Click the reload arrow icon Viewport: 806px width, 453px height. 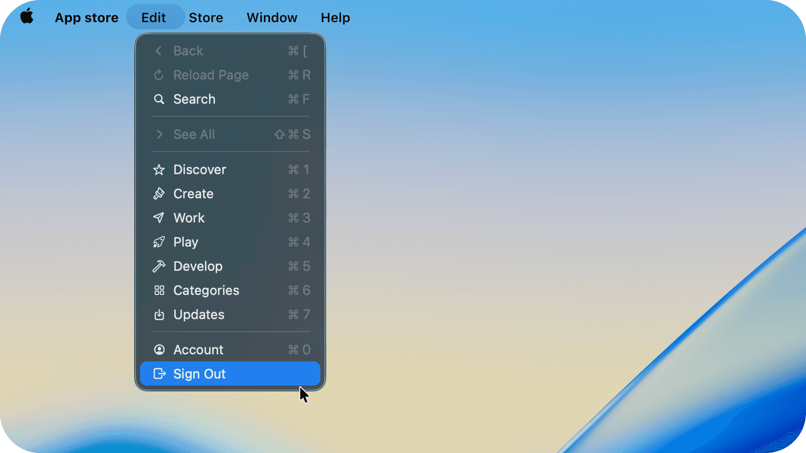click(159, 75)
